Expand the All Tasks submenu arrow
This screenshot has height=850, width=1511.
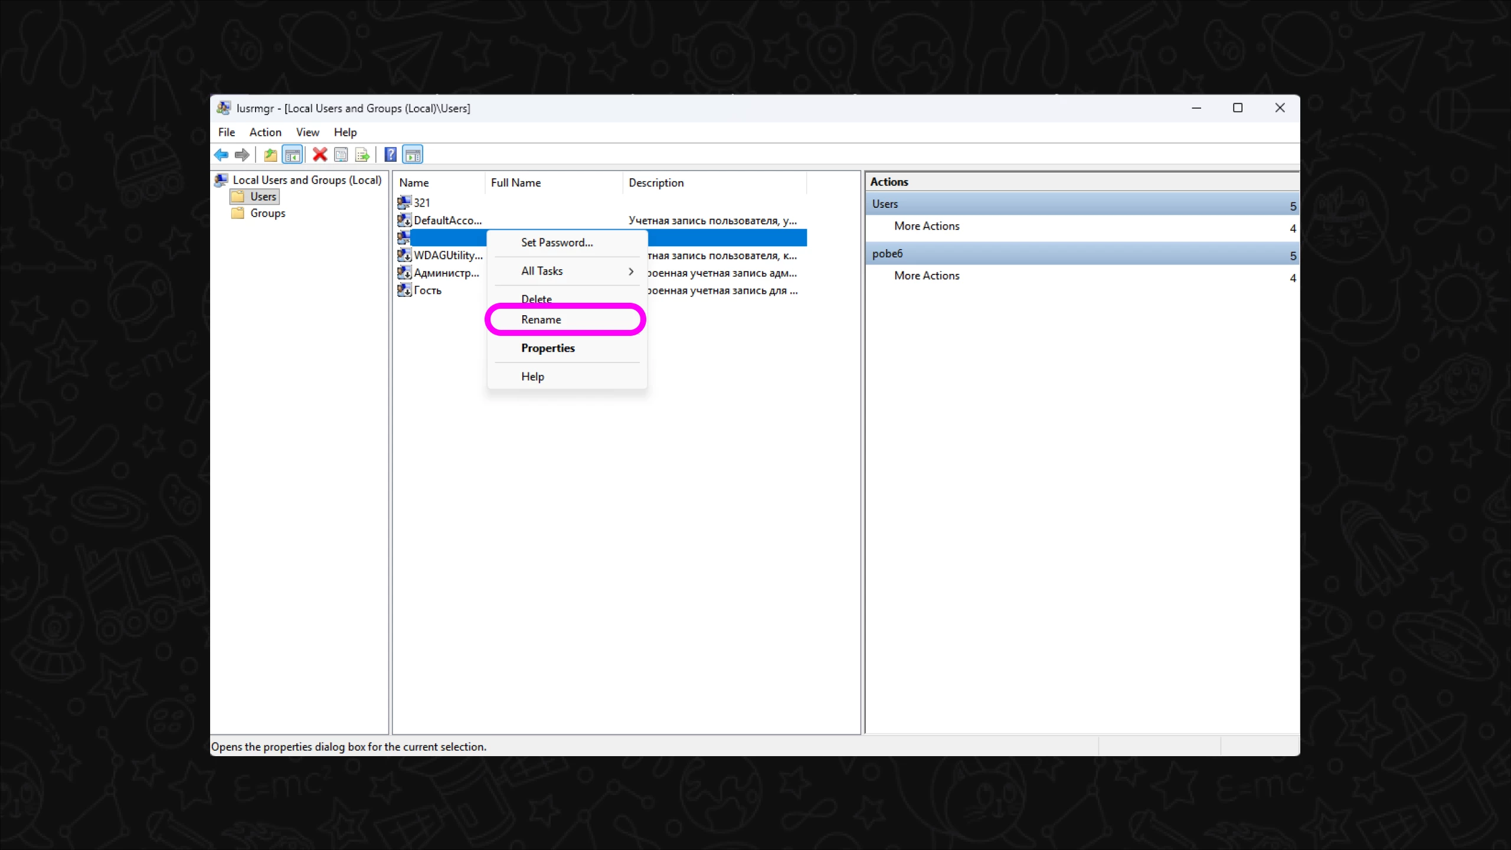pyautogui.click(x=630, y=271)
